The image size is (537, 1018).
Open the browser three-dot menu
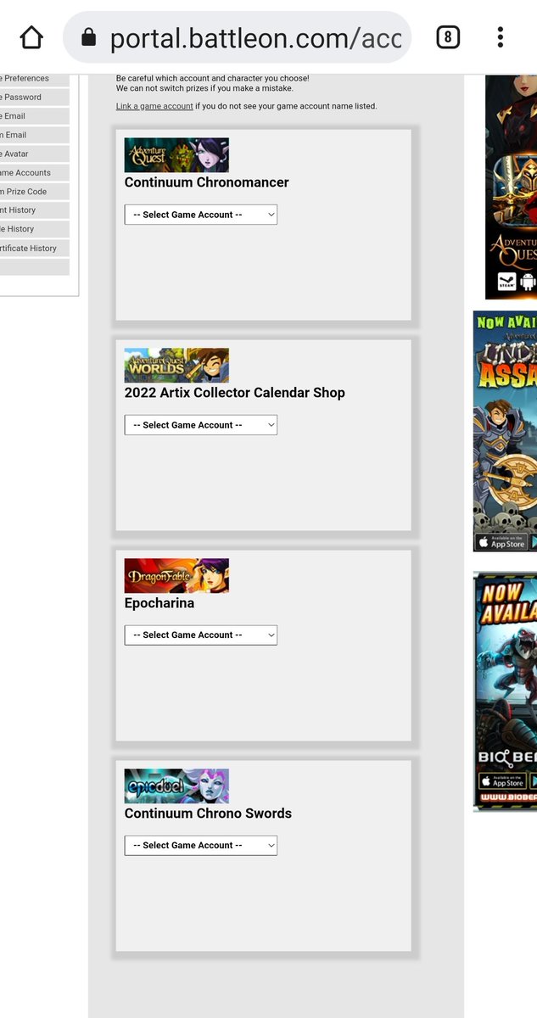pos(501,36)
